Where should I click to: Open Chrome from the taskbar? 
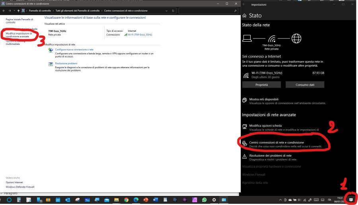click(x=126, y=200)
